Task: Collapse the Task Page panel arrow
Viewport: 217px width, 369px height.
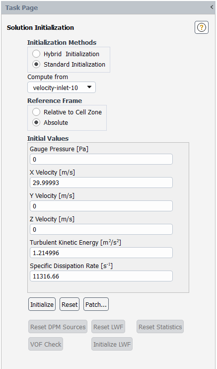Action: [x=212, y=7]
